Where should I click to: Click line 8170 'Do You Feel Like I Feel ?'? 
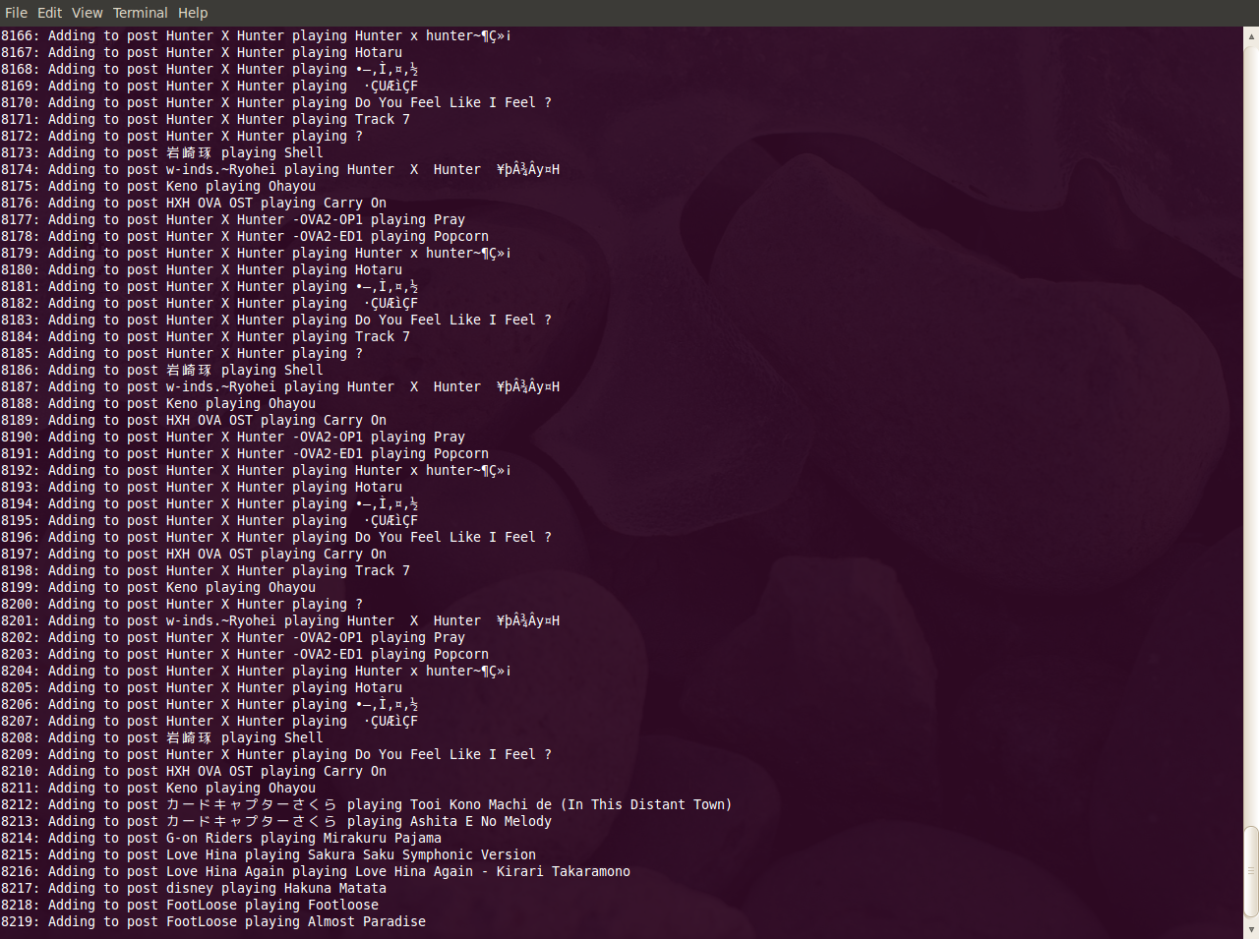tap(453, 103)
